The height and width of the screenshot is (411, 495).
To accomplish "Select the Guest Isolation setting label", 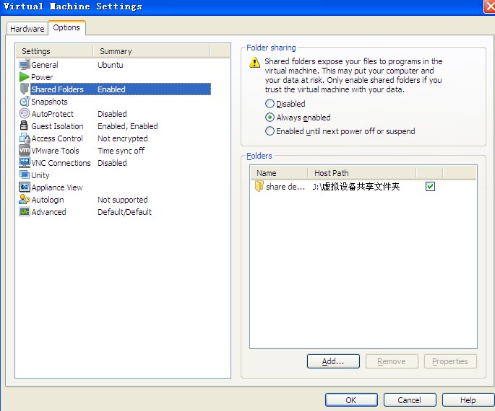I will tap(58, 126).
